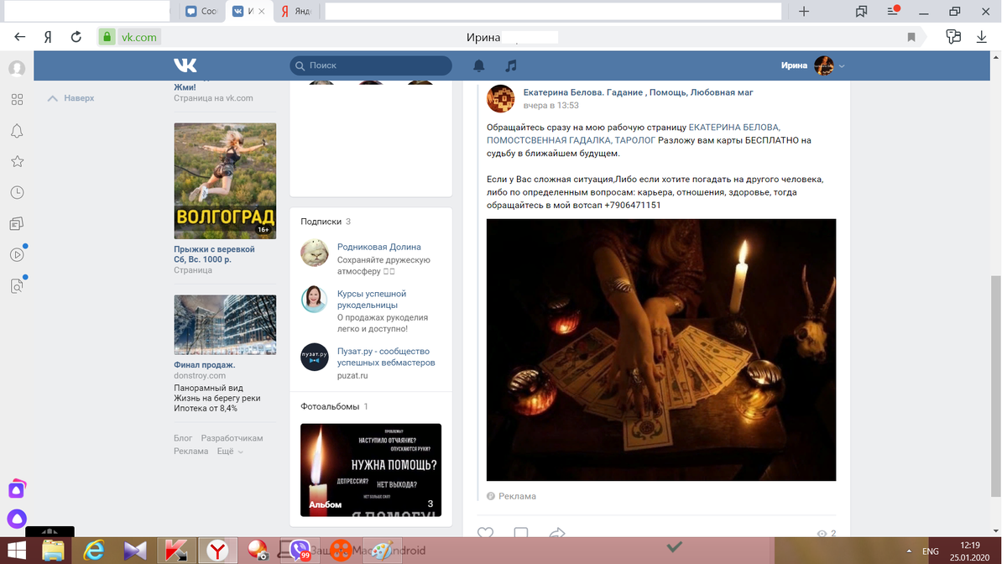
Task: Open sidebar history clock icon
Action: pos(17,192)
